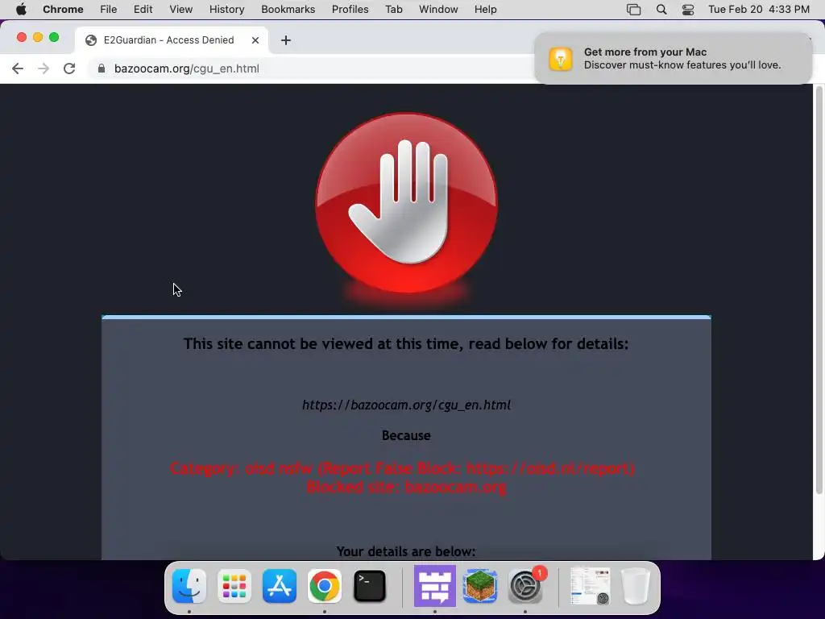Click the Stage Manager icon in menu bar
Screen dimensions: 825x619
633,10
